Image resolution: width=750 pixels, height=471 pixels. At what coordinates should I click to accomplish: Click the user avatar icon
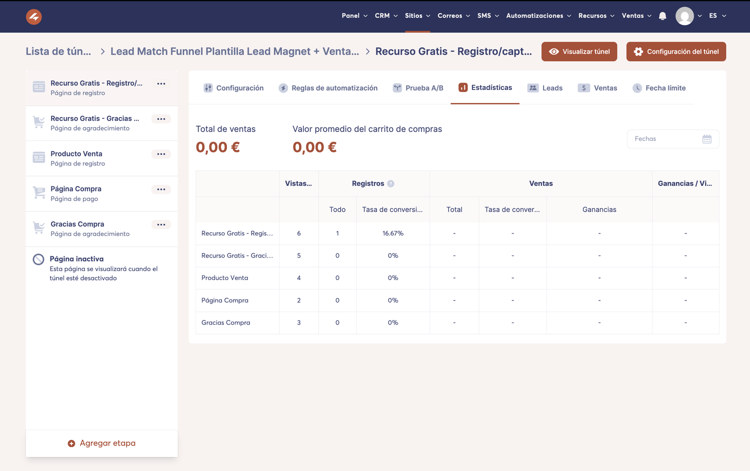point(684,16)
